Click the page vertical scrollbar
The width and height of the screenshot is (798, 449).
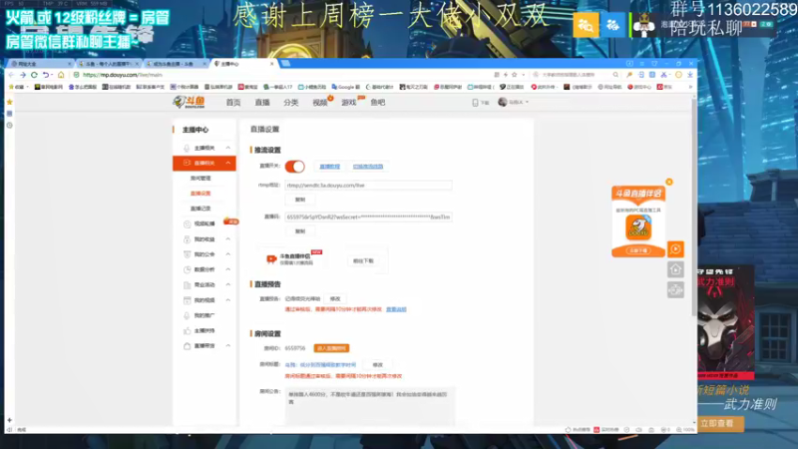click(x=693, y=209)
